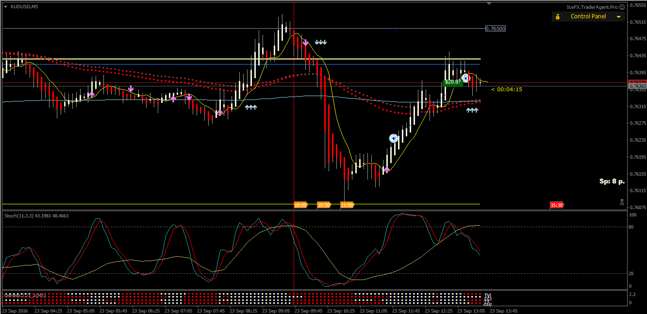Click the white triple down arrows signal

[x=321, y=42]
